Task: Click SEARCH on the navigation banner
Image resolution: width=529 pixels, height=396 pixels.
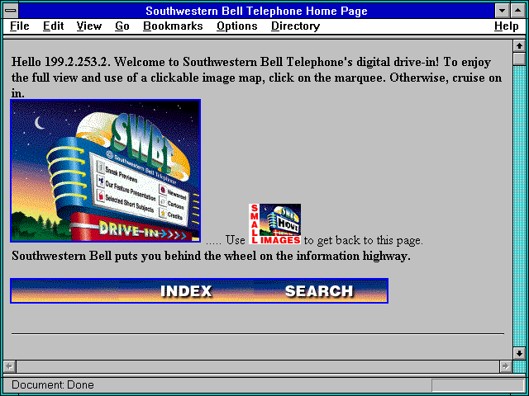Action: [319, 291]
